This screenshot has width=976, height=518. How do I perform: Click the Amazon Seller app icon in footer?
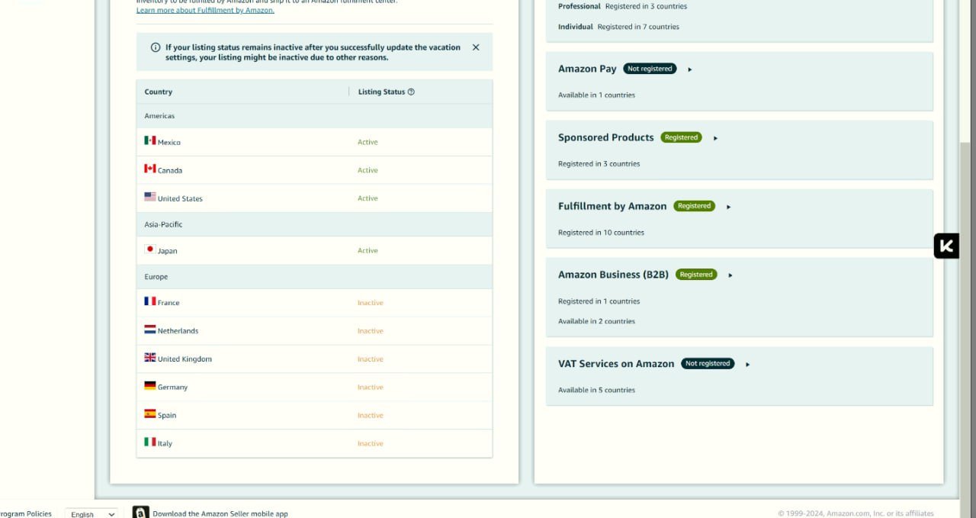point(140,513)
